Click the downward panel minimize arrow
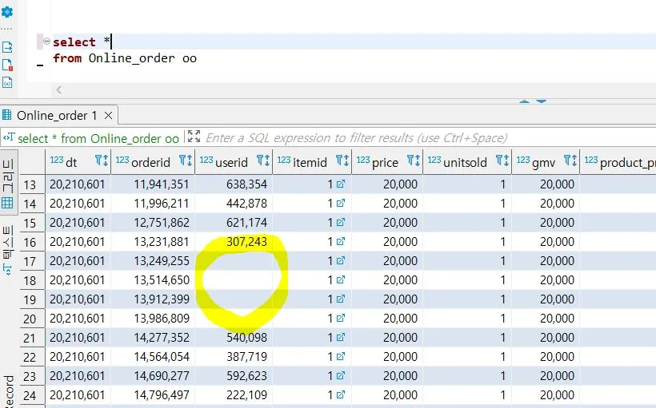Viewport: 656px width, 408px height. [542, 101]
